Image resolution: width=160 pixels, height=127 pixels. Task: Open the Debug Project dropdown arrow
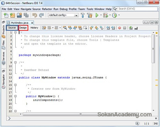click(110, 15)
